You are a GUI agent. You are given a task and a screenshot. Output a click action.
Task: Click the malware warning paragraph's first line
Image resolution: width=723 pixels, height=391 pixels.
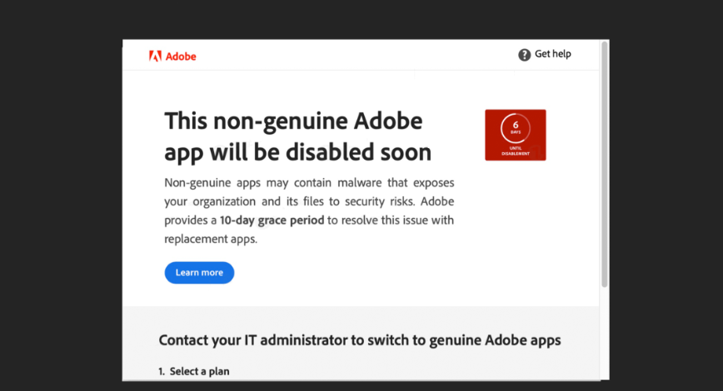[309, 183]
